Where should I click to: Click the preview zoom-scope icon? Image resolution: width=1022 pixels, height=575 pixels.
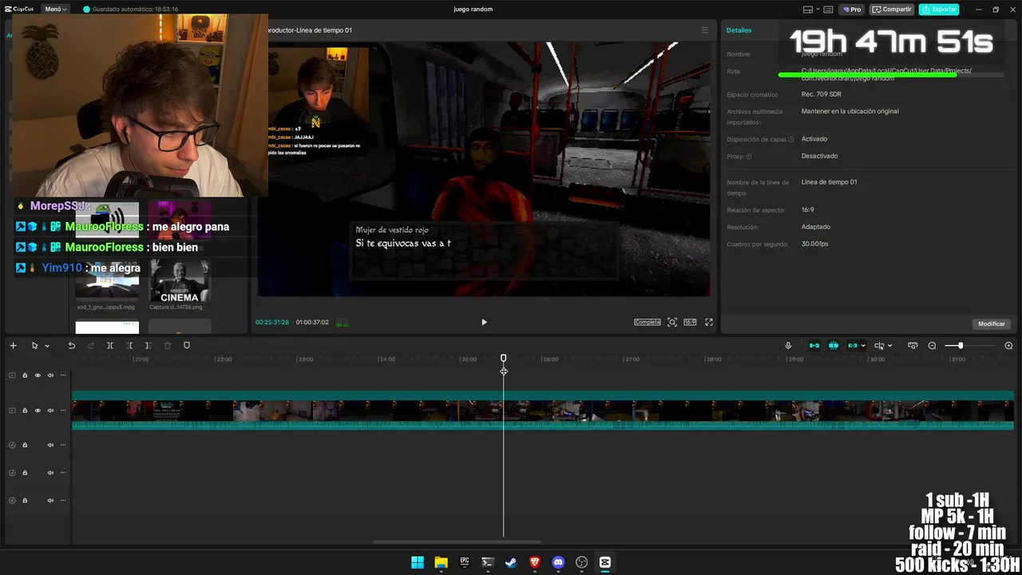pos(672,323)
